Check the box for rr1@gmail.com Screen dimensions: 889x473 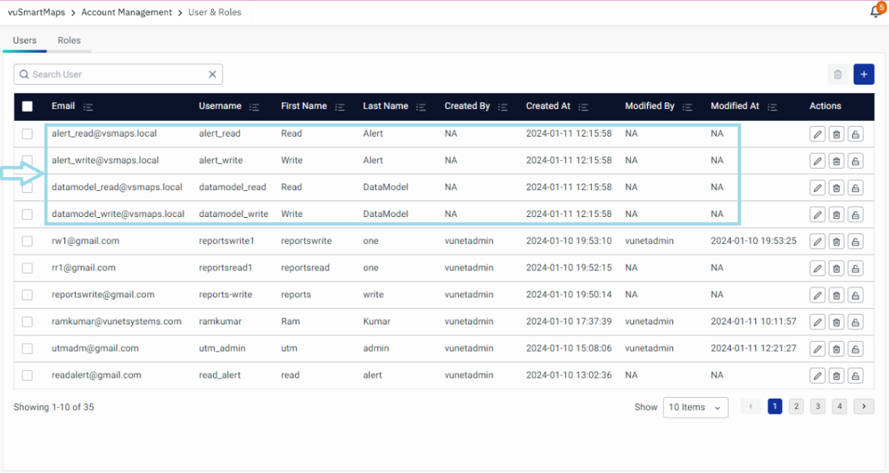pyautogui.click(x=27, y=268)
